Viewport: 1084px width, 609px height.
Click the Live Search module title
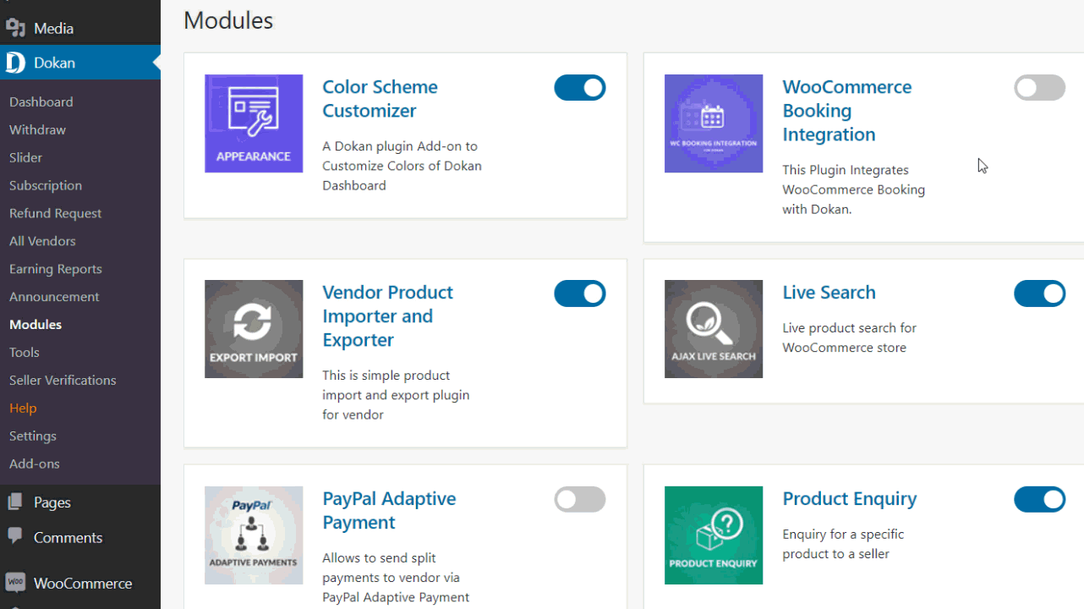point(829,293)
